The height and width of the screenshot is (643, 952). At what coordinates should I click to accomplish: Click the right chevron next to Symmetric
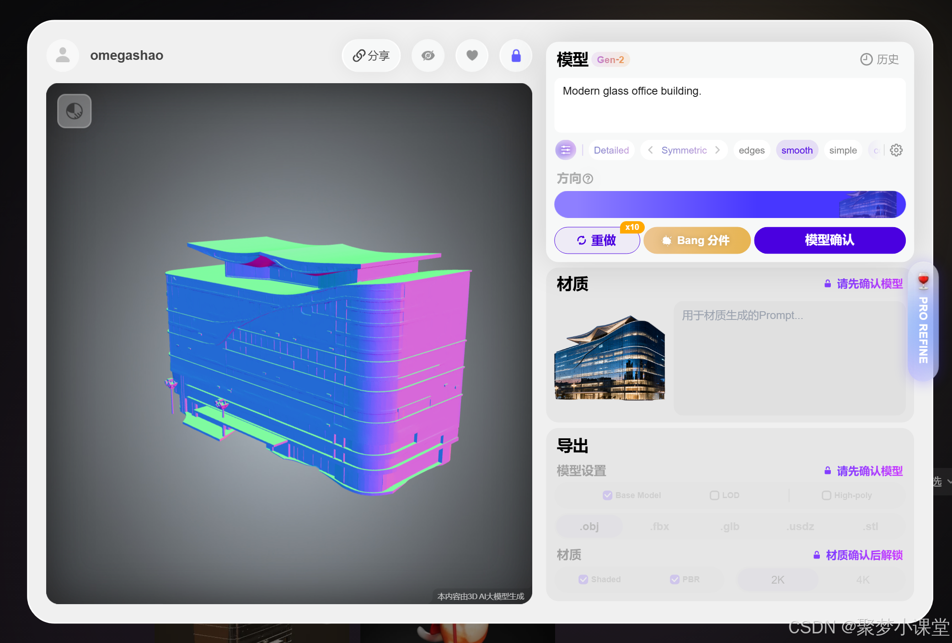tap(717, 150)
